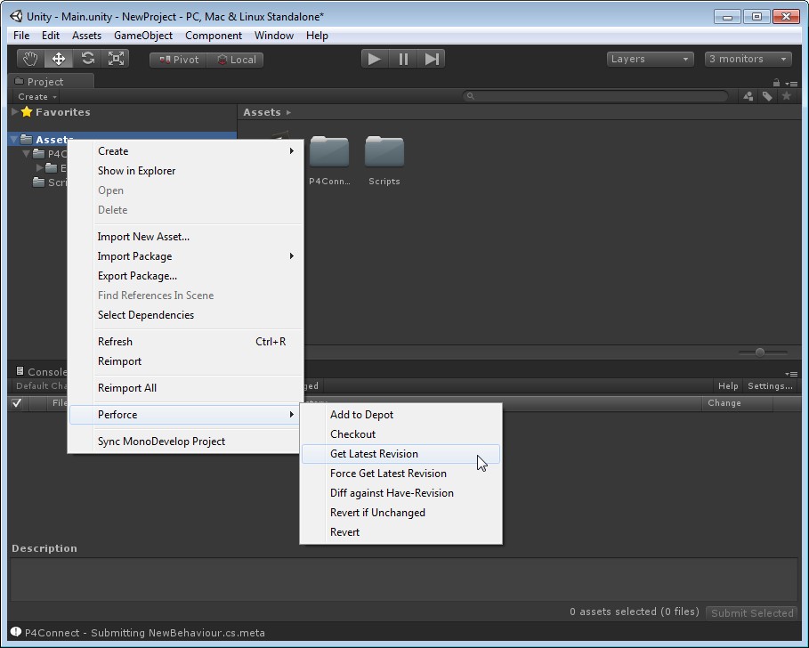Open the Edit menu
The image size is (809, 648).
[51, 35]
